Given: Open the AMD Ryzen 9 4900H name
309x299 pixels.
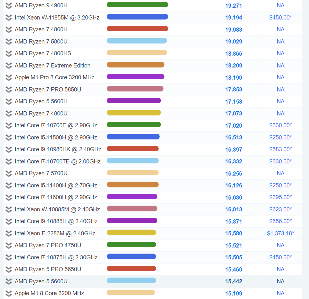Looking at the screenshot, I should click(41, 5).
